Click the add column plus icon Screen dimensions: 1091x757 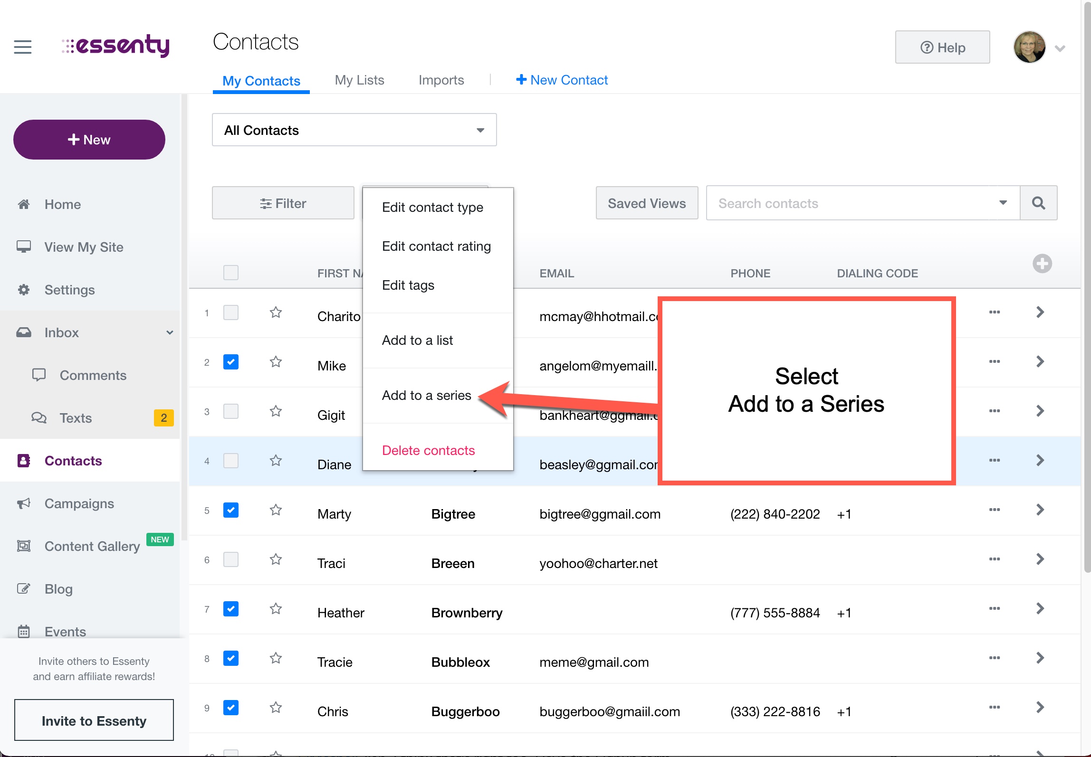tap(1042, 264)
